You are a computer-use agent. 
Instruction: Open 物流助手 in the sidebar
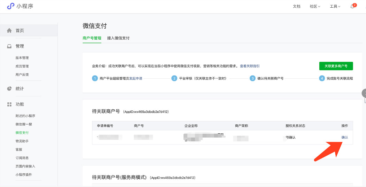pyautogui.click(x=22, y=141)
